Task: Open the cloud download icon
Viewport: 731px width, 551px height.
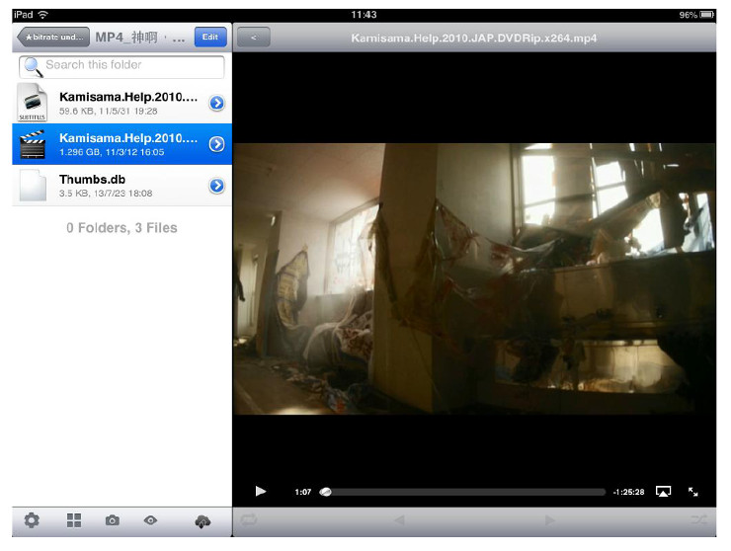Action: coord(203,521)
